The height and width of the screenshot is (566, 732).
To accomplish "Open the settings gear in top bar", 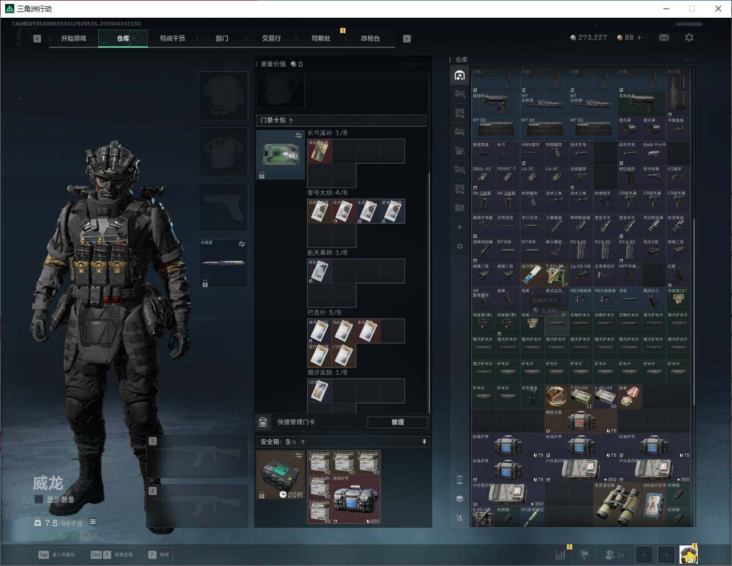I will coord(689,38).
